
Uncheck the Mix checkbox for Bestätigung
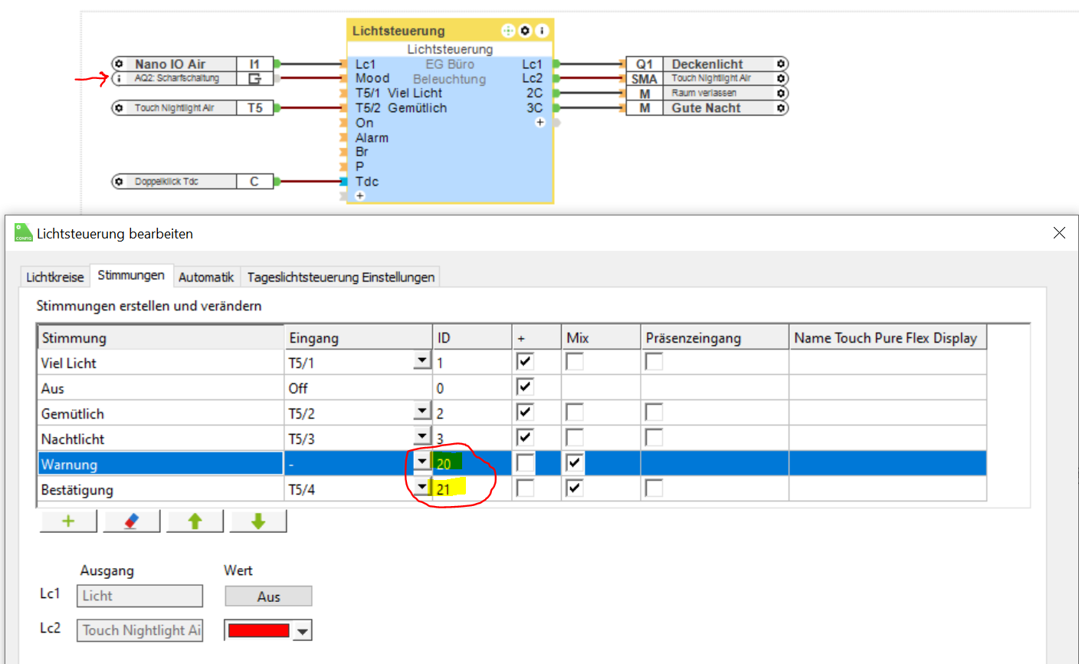click(574, 488)
